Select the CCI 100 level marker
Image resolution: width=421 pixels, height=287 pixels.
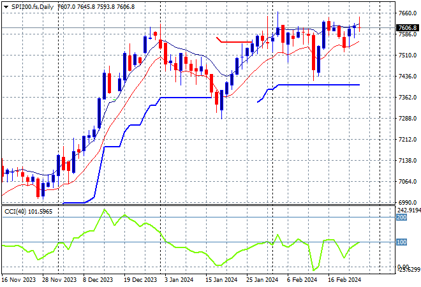coord(403,243)
